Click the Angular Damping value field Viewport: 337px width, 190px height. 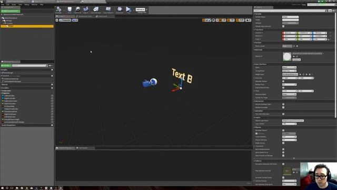[x=289, y=140]
